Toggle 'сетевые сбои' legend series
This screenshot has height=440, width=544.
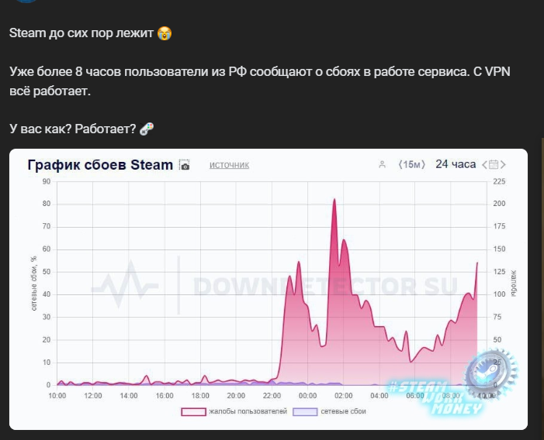(x=329, y=411)
